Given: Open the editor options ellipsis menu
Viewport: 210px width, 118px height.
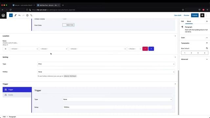Looking at the screenshot, I should 206,15.
